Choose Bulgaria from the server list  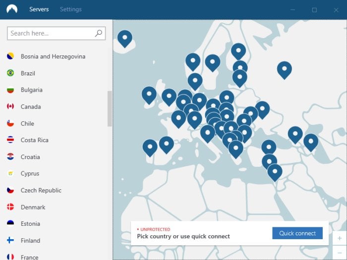tap(32, 90)
